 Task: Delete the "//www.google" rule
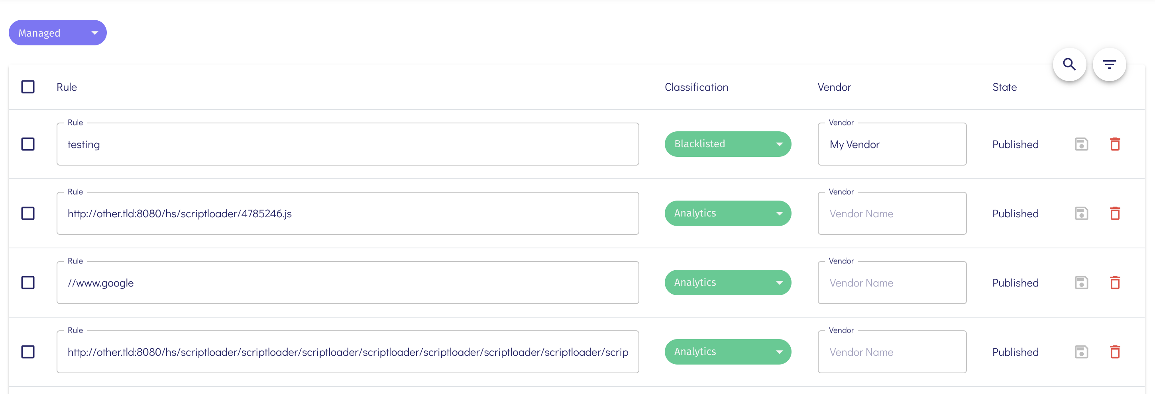pos(1116,283)
